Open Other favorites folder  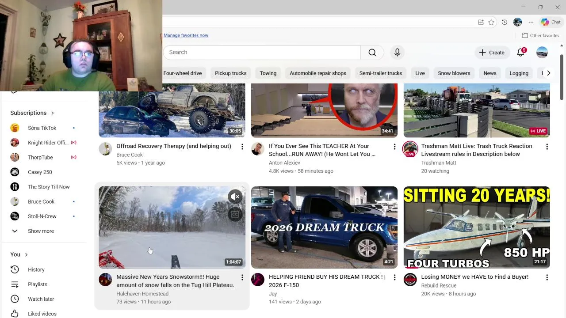[x=540, y=35]
